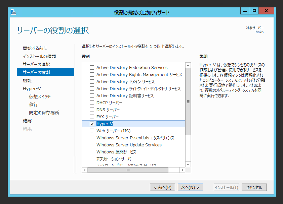Viewport: 283px width, 204px height.
Task: Go to 機能 step in sidebar
Action: pos(27,80)
